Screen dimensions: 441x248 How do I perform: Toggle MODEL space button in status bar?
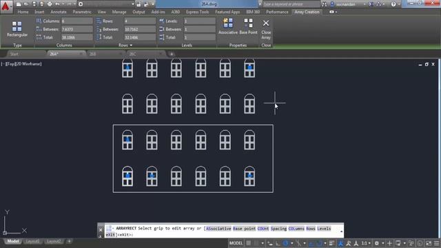[x=236, y=243]
